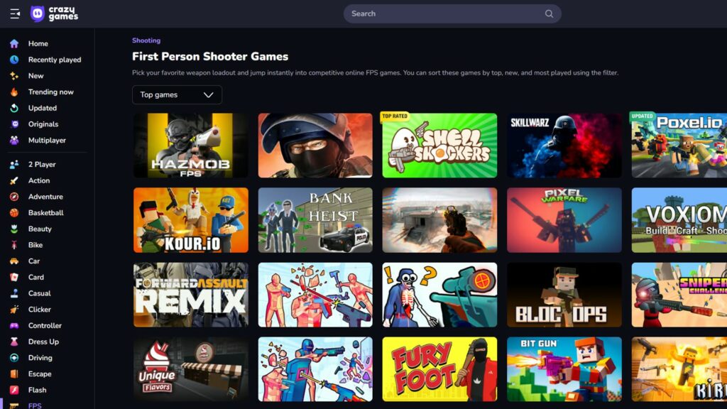The height and width of the screenshot is (409, 727).
Task: Select the Adventure category label
Action: (45, 197)
